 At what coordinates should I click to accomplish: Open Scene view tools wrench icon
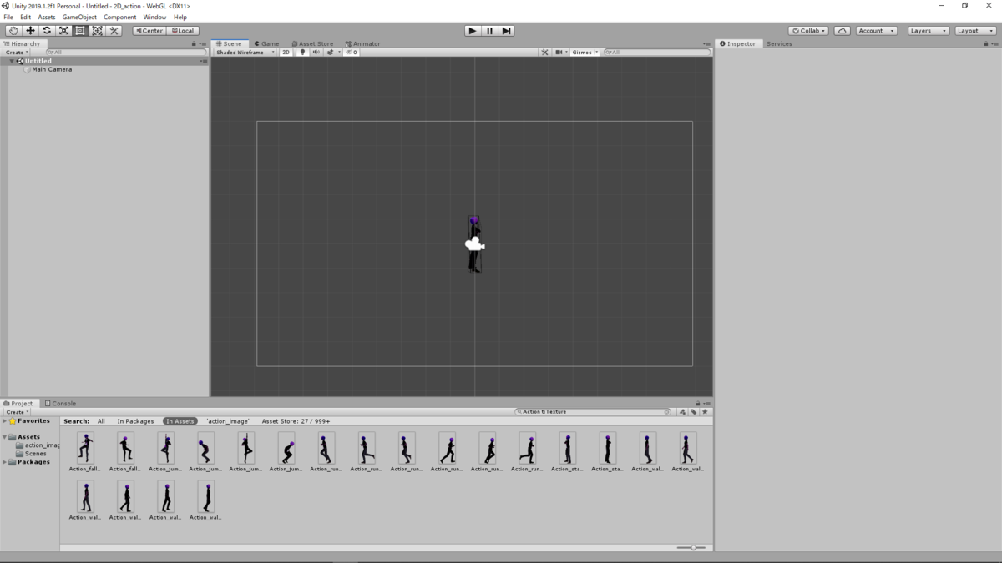(x=544, y=53)
